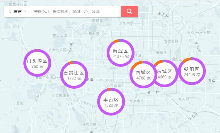The width and height of the screenshot is (220, 133).
Task: Click the 世界公园 map label
Action: (x=89, y=125)
